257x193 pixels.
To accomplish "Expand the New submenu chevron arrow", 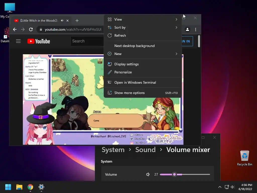I will click(x=176, y=54).
